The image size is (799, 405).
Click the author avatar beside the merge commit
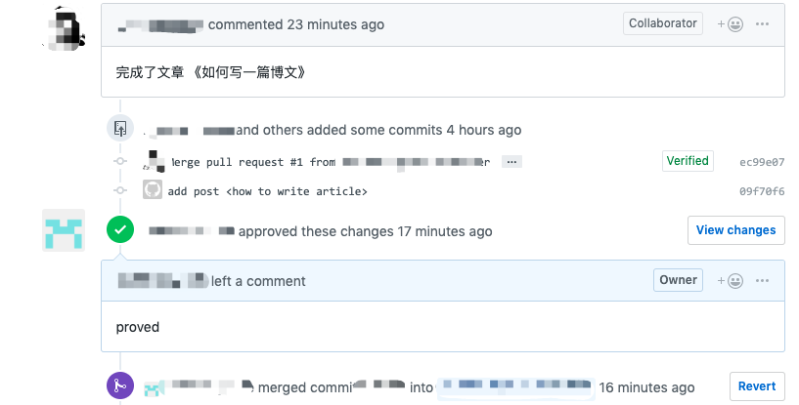coord(155,161)
